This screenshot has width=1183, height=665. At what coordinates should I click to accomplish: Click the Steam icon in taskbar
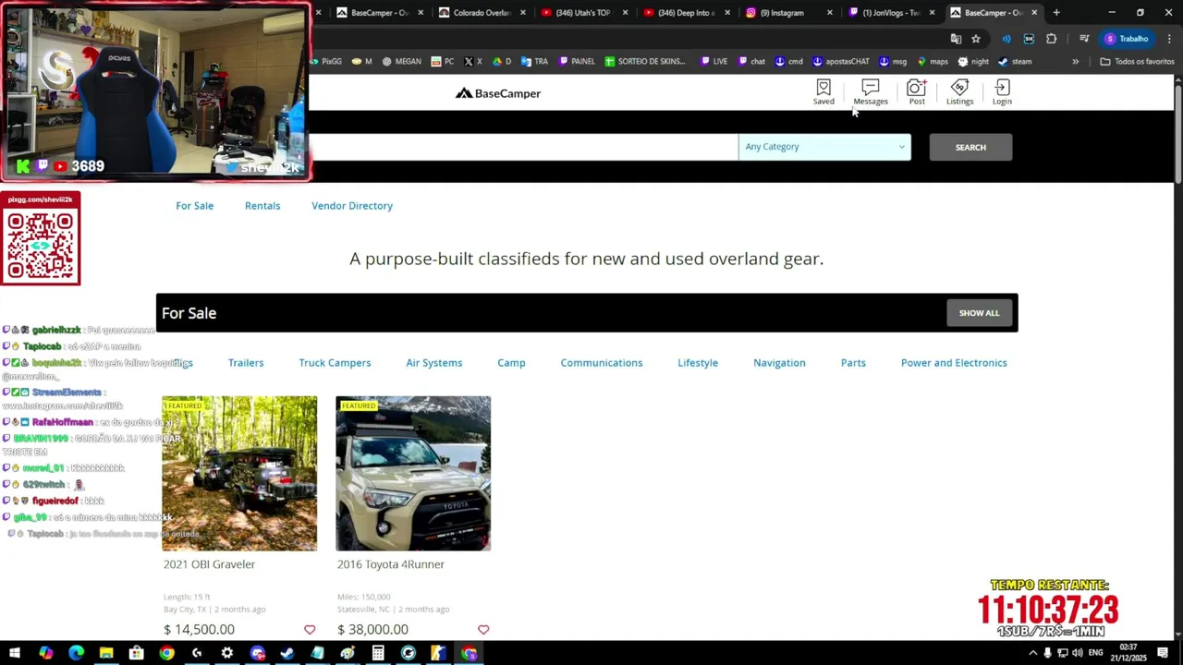(287, 653)
